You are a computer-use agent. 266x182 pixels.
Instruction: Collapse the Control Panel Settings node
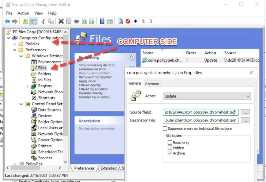point(21,104)
